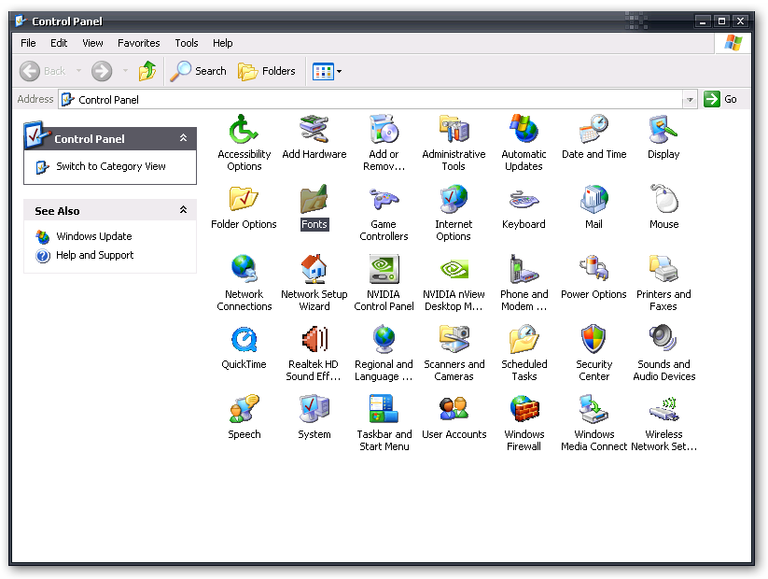768x579 pixels.
Task: Open the View menu
Action: tap(92, 43)
